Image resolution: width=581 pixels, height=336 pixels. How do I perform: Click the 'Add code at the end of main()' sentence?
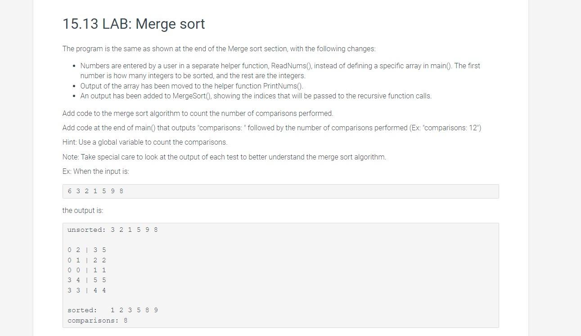[x=272, y=128]
